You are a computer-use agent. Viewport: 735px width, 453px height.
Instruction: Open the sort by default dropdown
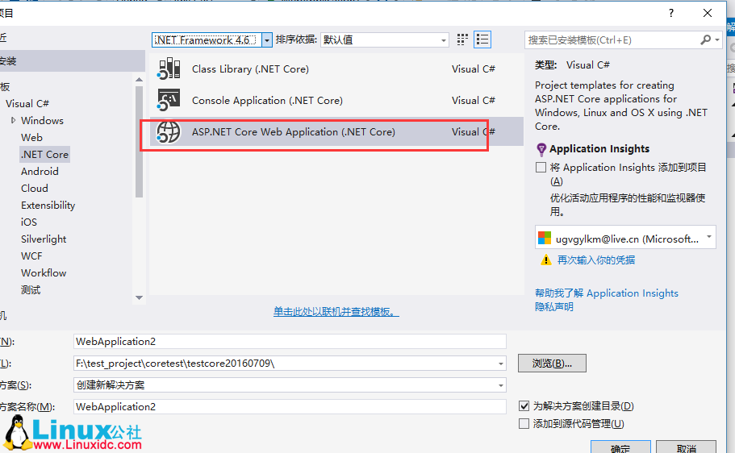click(x=443, y=40)
